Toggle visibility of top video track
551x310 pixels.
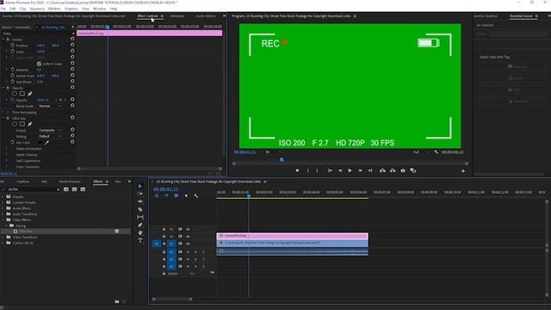tap(188, 229)
